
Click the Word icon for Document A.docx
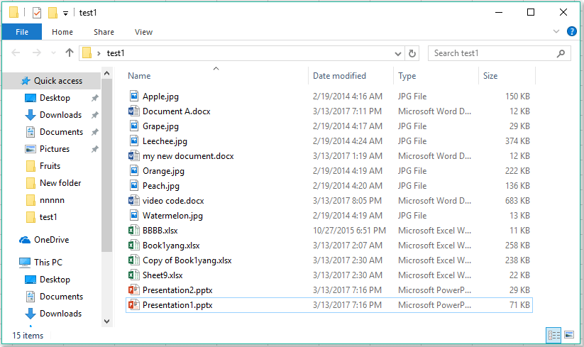(x=133, y=111)
